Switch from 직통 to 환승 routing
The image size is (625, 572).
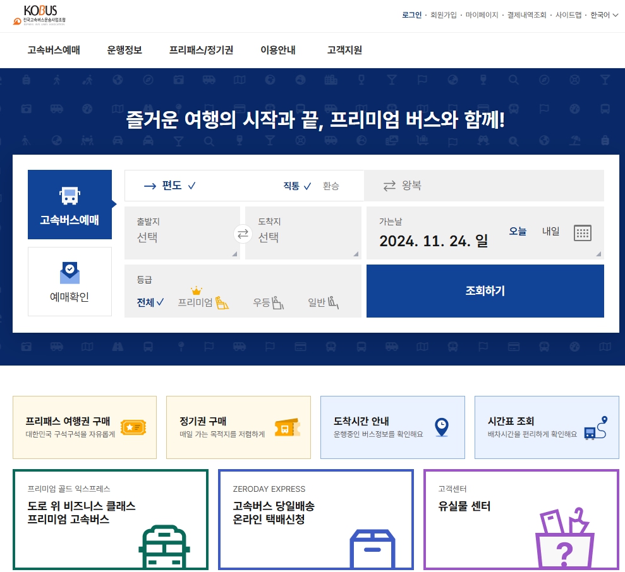point(329,186)
